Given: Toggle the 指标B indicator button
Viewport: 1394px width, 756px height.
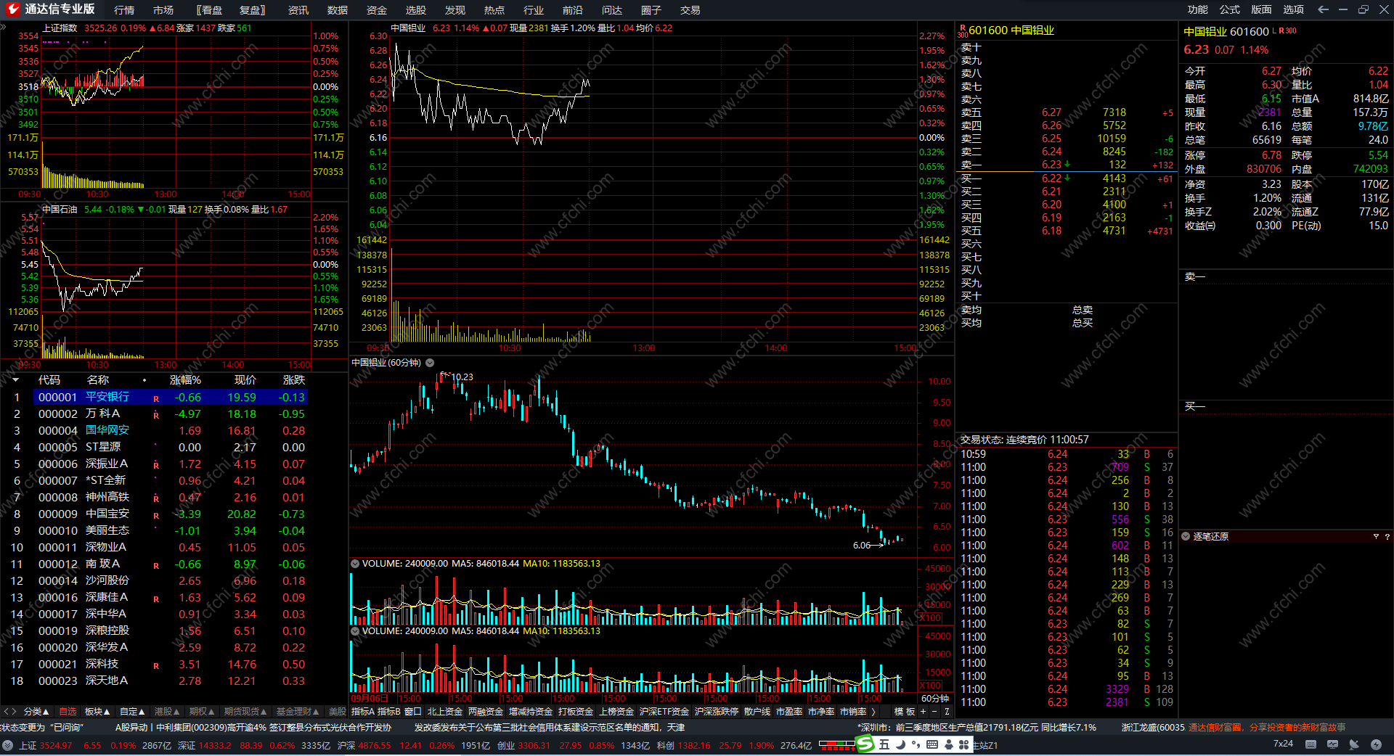Looking at the screenshot, I should click(x=388, y=712).
